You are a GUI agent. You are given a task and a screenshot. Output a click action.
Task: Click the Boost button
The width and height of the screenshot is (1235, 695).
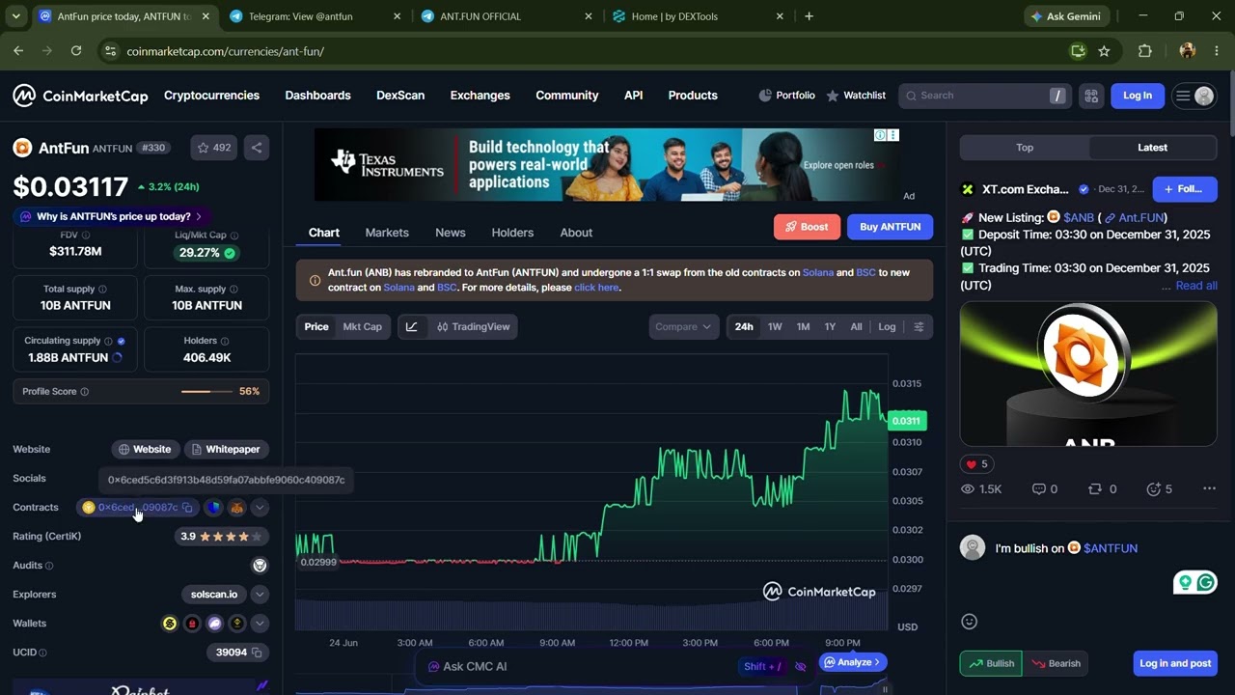pyautogui.click(x=807, y=227)
